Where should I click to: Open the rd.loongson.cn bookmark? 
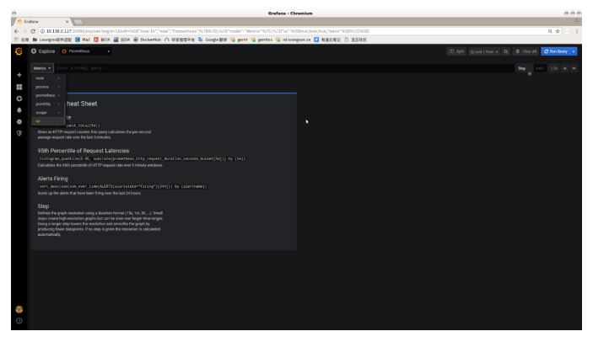pyautogui.click(x=294, y=40)
